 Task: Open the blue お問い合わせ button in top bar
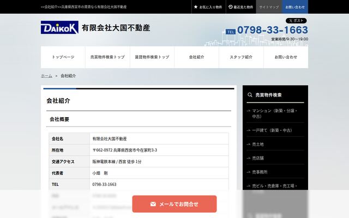point(295,7)
